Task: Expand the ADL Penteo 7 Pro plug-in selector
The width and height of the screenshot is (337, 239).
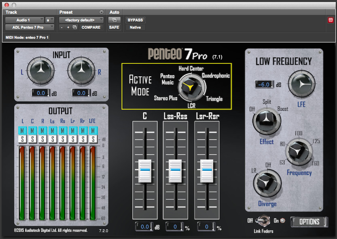Action: (30, 27)
